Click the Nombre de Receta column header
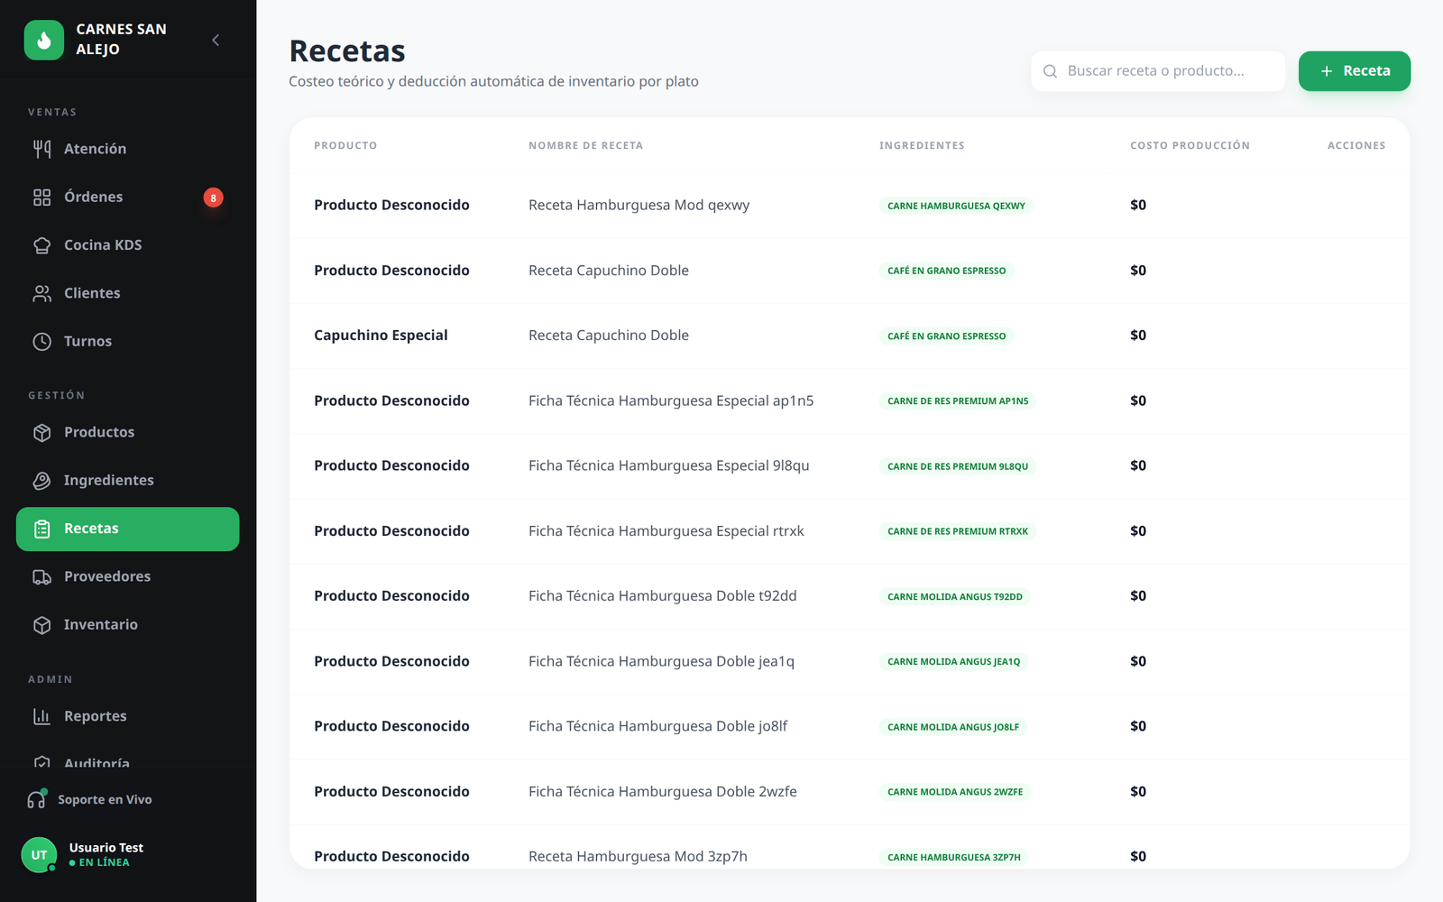This screenshot has width=1443, height=902. (585, 145)
